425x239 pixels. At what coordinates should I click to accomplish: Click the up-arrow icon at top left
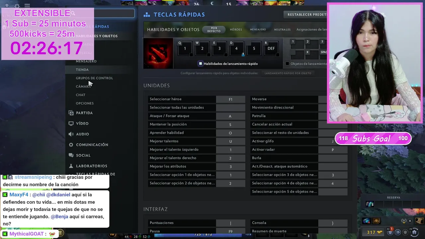pyautogui.click(x=7, y=6)
